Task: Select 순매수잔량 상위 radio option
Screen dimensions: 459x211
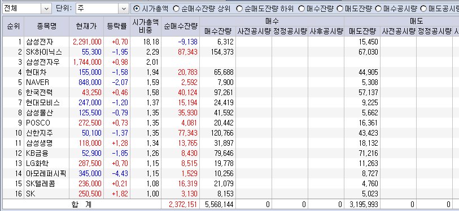Action: click(x=176, y=9)
